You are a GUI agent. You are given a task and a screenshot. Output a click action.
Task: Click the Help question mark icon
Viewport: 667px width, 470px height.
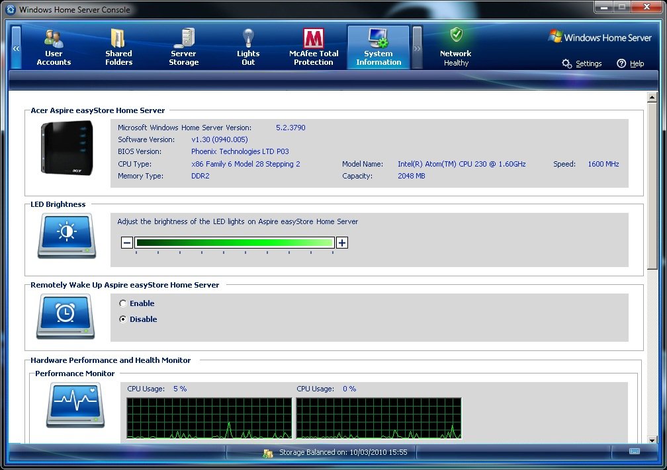pos(621,63)
